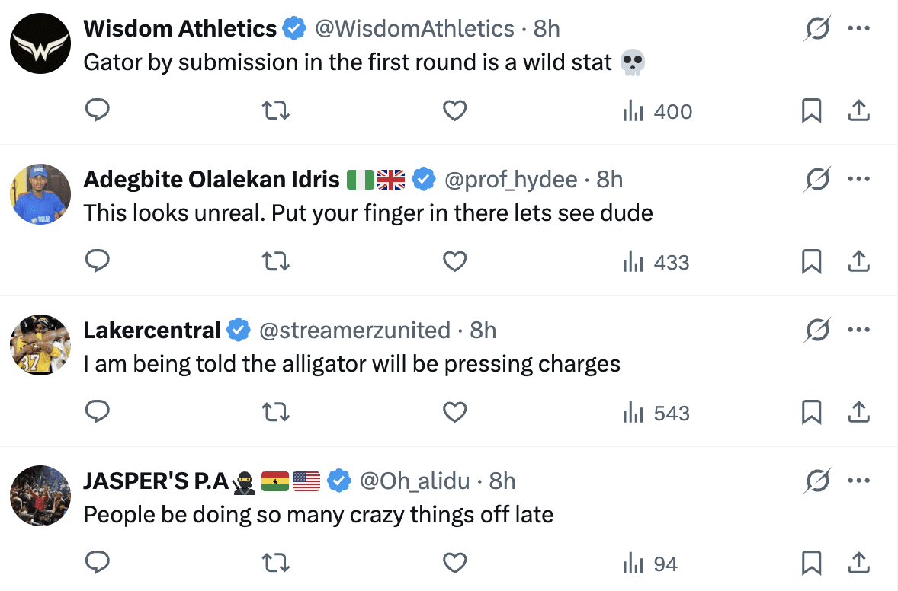Open the @WisdomAthletics handle link
This screenshot has width=898, height=591.
pyautogui.click(x=414, y=29)
